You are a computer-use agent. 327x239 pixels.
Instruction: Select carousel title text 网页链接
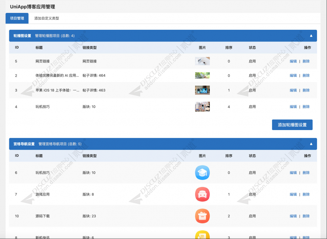(42, 61)
